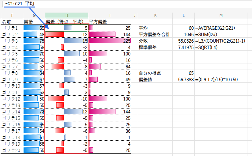Click the 偏差値 label cell
Screen dimensions: 252x156
155,80
